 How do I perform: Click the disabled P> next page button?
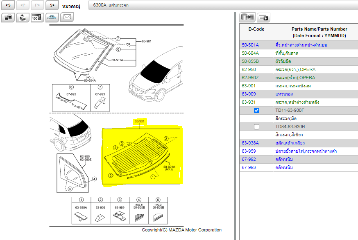(37, 5)
